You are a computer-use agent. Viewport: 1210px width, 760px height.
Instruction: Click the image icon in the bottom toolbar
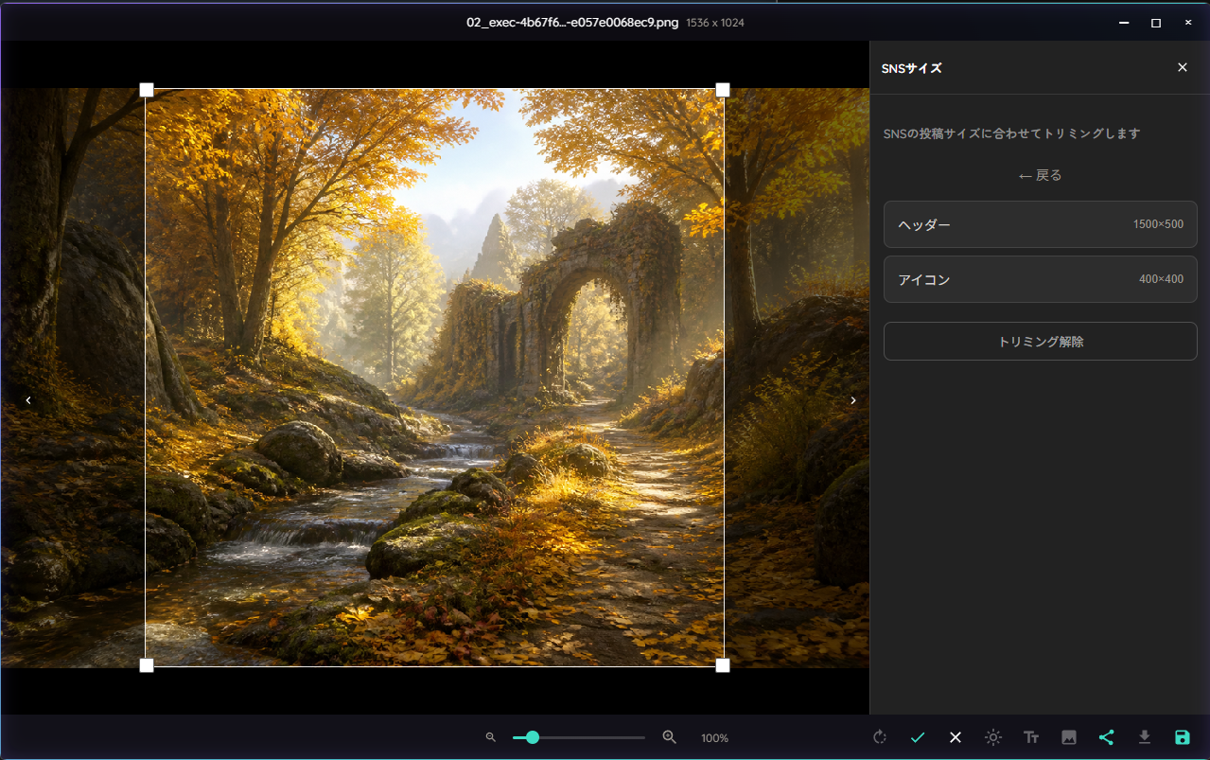1069,737
